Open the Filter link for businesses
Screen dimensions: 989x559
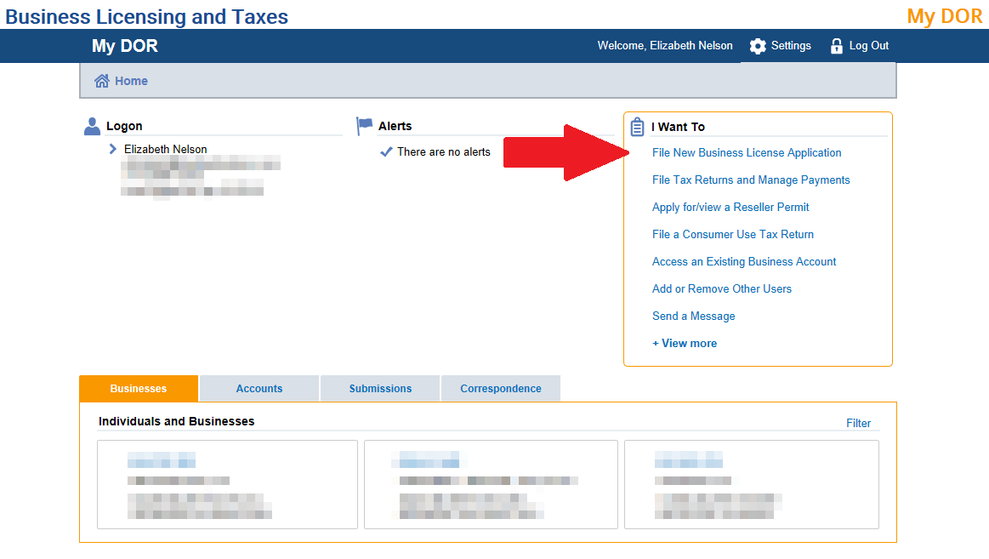[858, 423]
